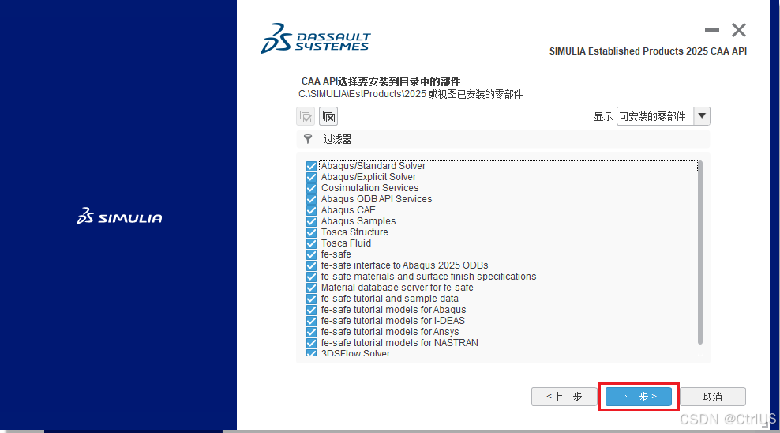Screen dimensions: 780x433
Task: Select the fe-safe tutorial and sample data label
Action: [x=389, y=299]
